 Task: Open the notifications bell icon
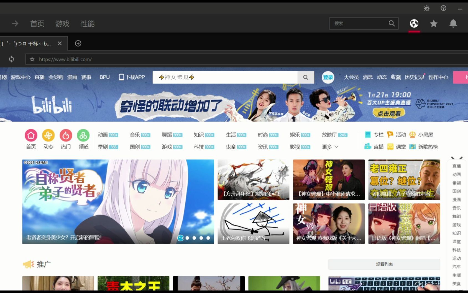pos(453,24)
